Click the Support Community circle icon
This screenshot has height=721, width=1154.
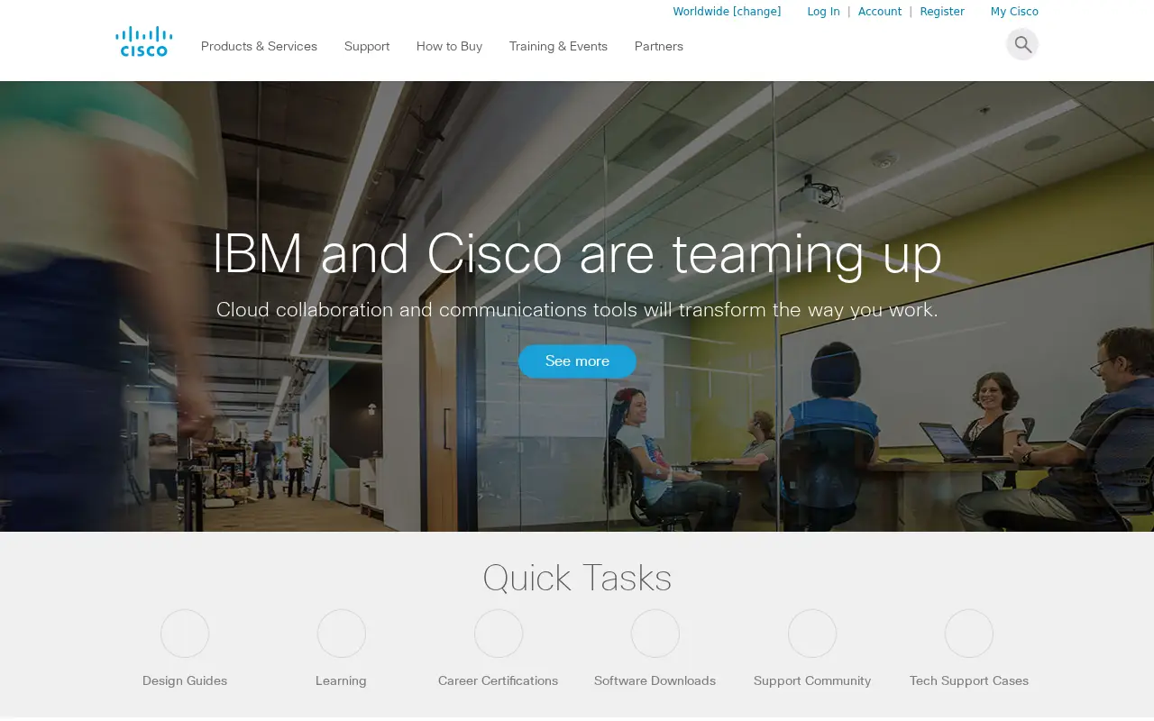pyautogui.click(x=812, y=634)
